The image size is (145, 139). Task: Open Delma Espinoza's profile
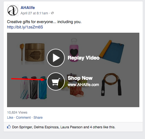click(x=46, y=127)
